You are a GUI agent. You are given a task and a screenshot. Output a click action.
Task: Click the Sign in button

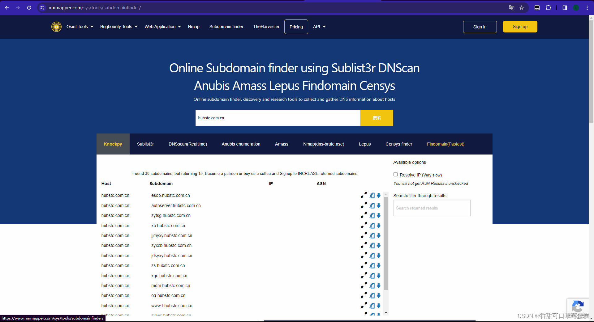pyautogui.click(x=480, y=27)
